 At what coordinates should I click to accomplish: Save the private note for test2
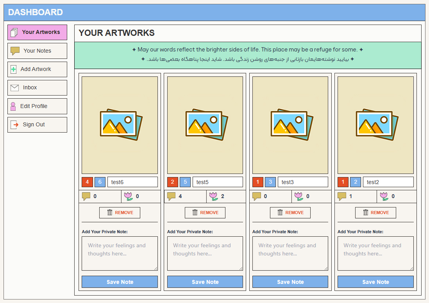[375, 282]
